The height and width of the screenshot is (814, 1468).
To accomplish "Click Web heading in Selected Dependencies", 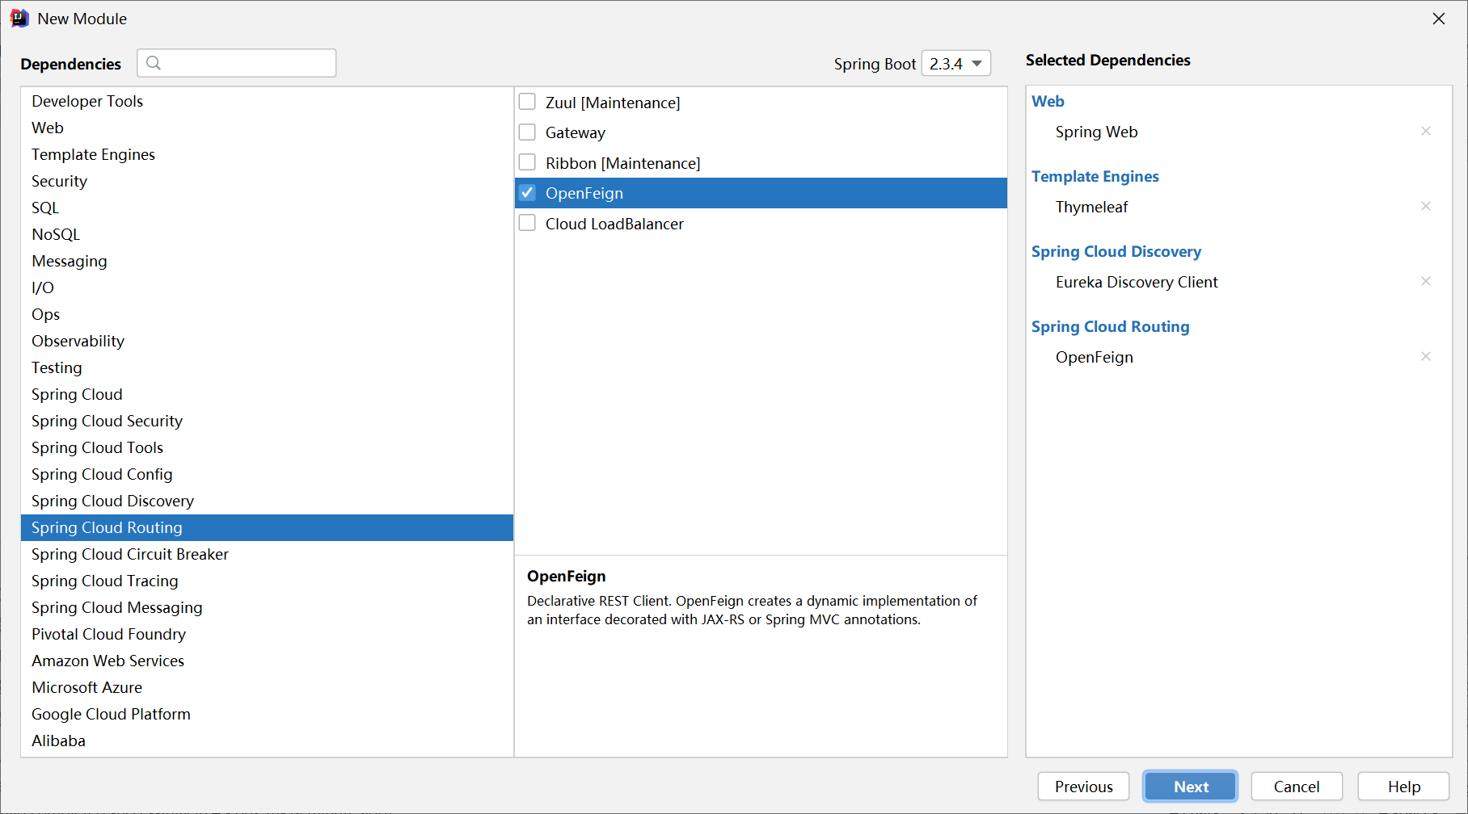I will [x=1048, y=101].
